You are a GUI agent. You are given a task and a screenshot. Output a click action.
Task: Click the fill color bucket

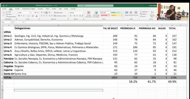(33, 16)
